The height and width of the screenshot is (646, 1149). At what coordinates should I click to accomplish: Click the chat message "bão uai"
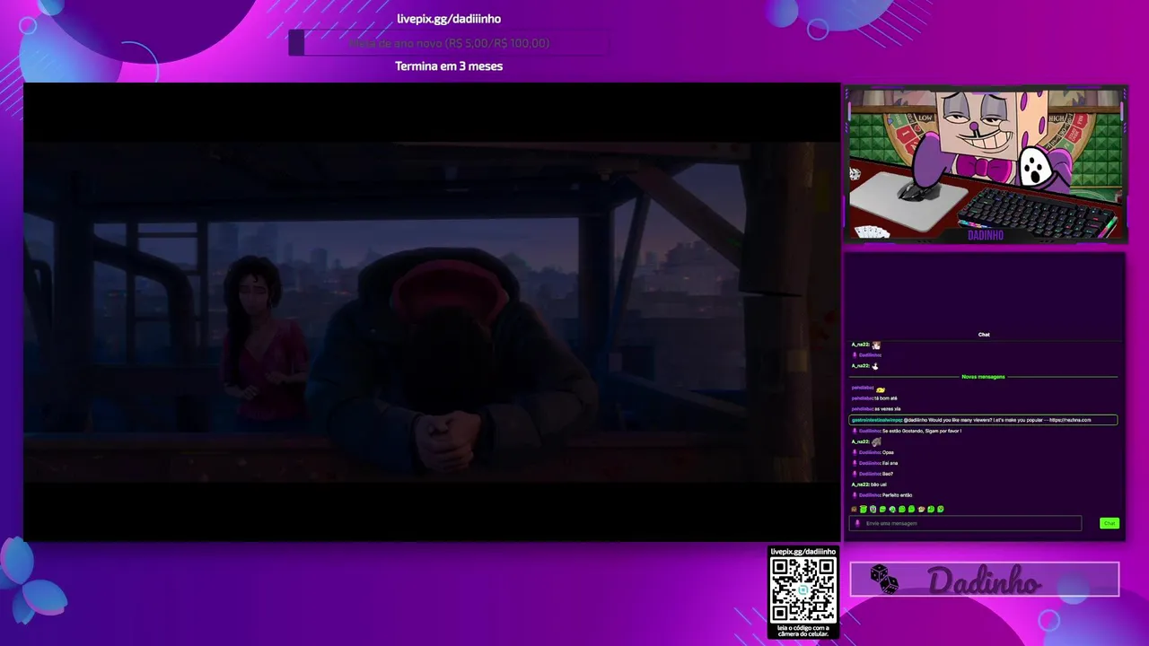point(878,484)
